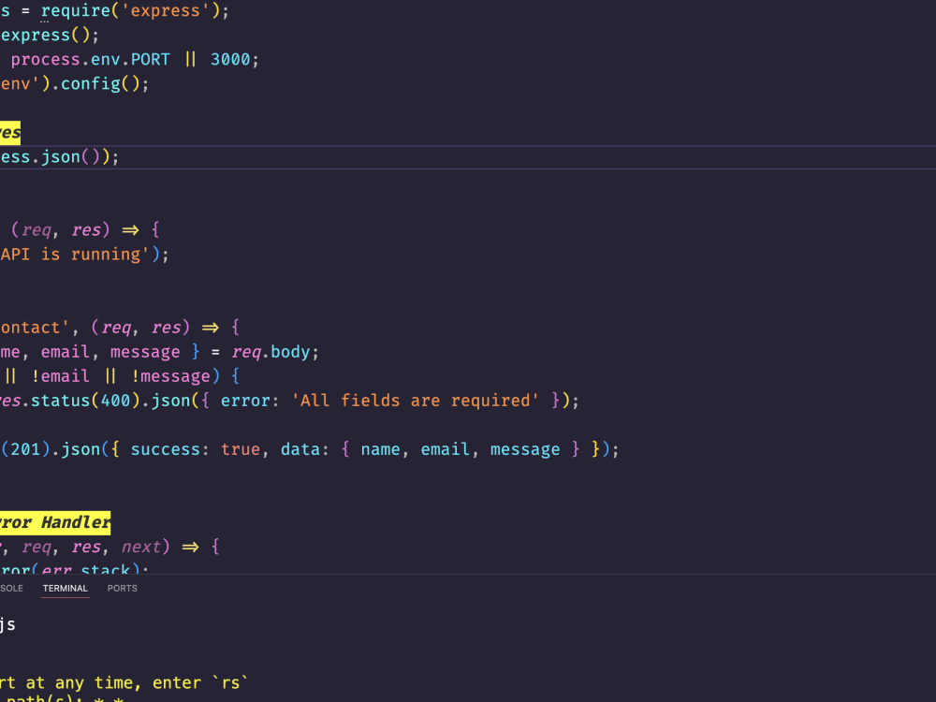936x702 pixels.
Task: Click process.env.PORT expression
Action: (x=90, y=60)
